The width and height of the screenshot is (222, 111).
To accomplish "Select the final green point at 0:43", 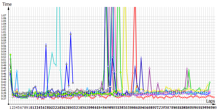I will coord(210,82).
